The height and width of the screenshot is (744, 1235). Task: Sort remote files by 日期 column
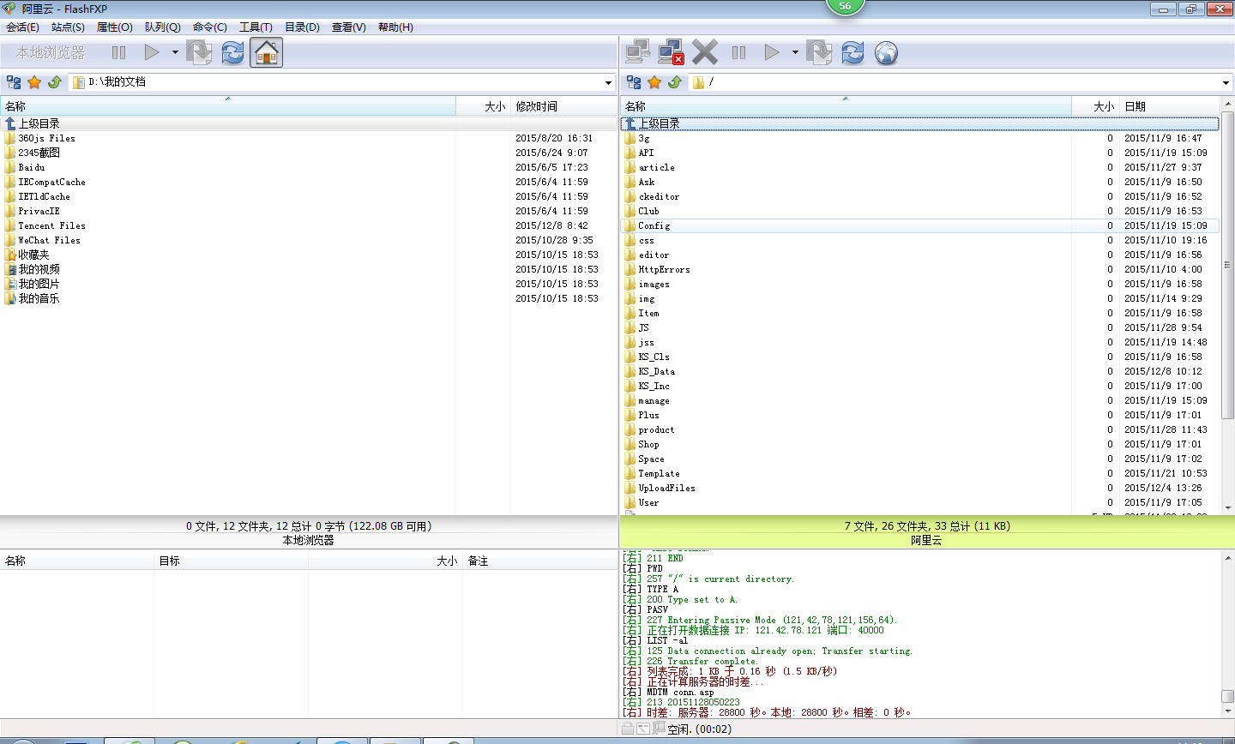pos(1170,106)
